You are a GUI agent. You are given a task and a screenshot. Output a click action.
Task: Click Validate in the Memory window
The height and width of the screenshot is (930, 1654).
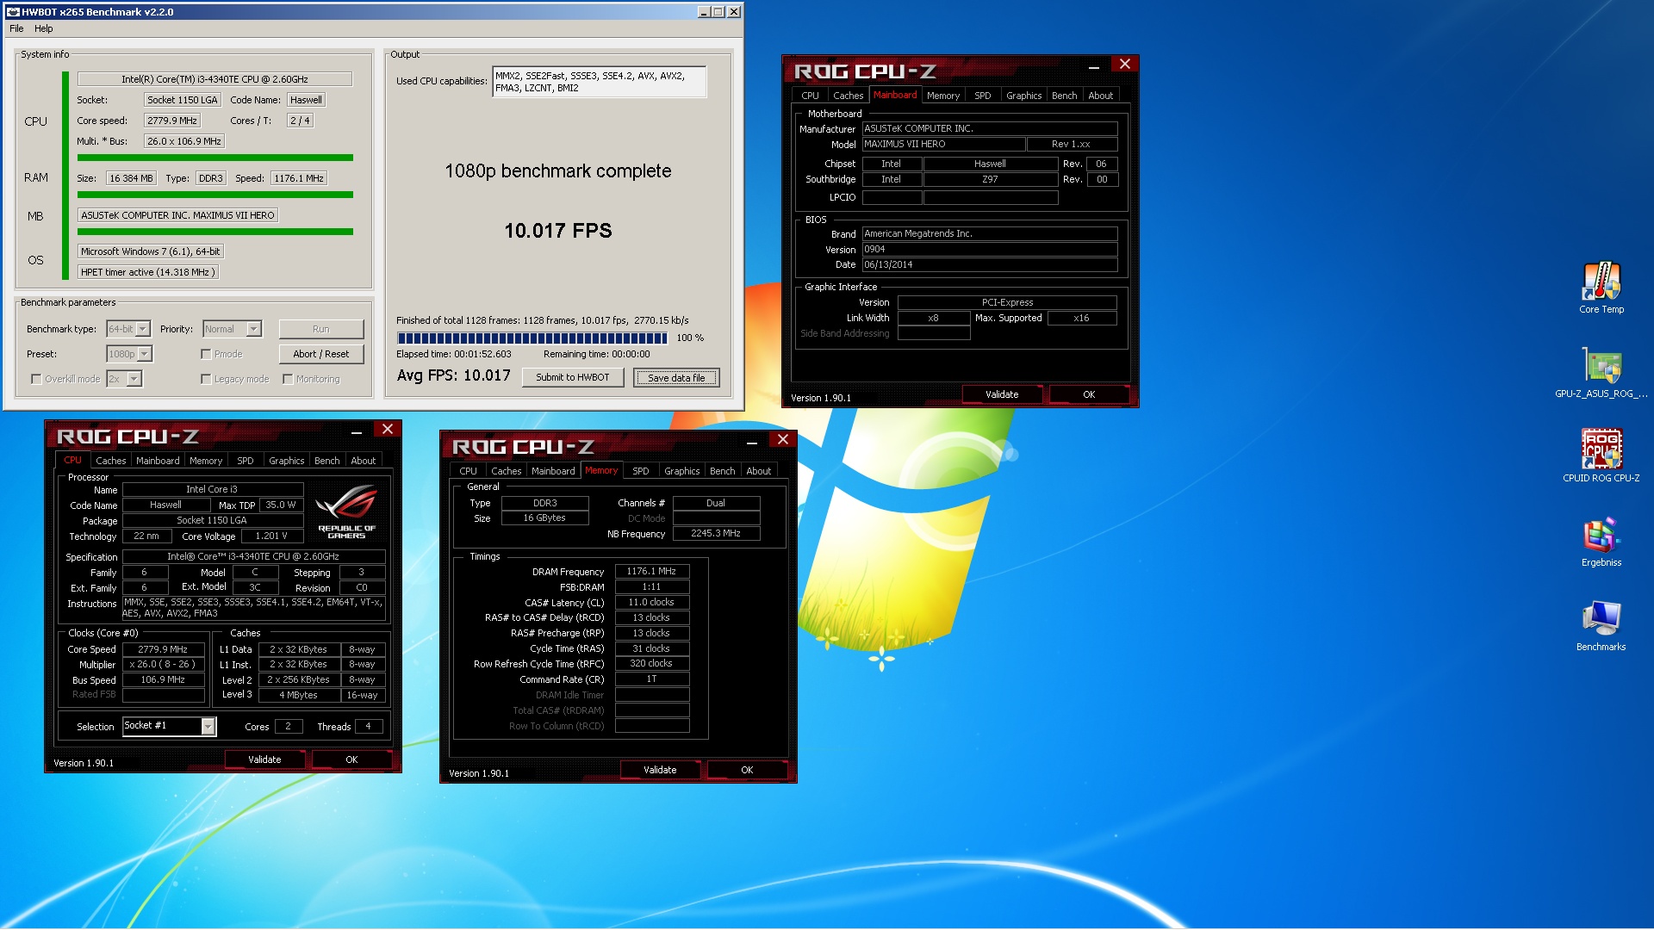pos(660,770)
